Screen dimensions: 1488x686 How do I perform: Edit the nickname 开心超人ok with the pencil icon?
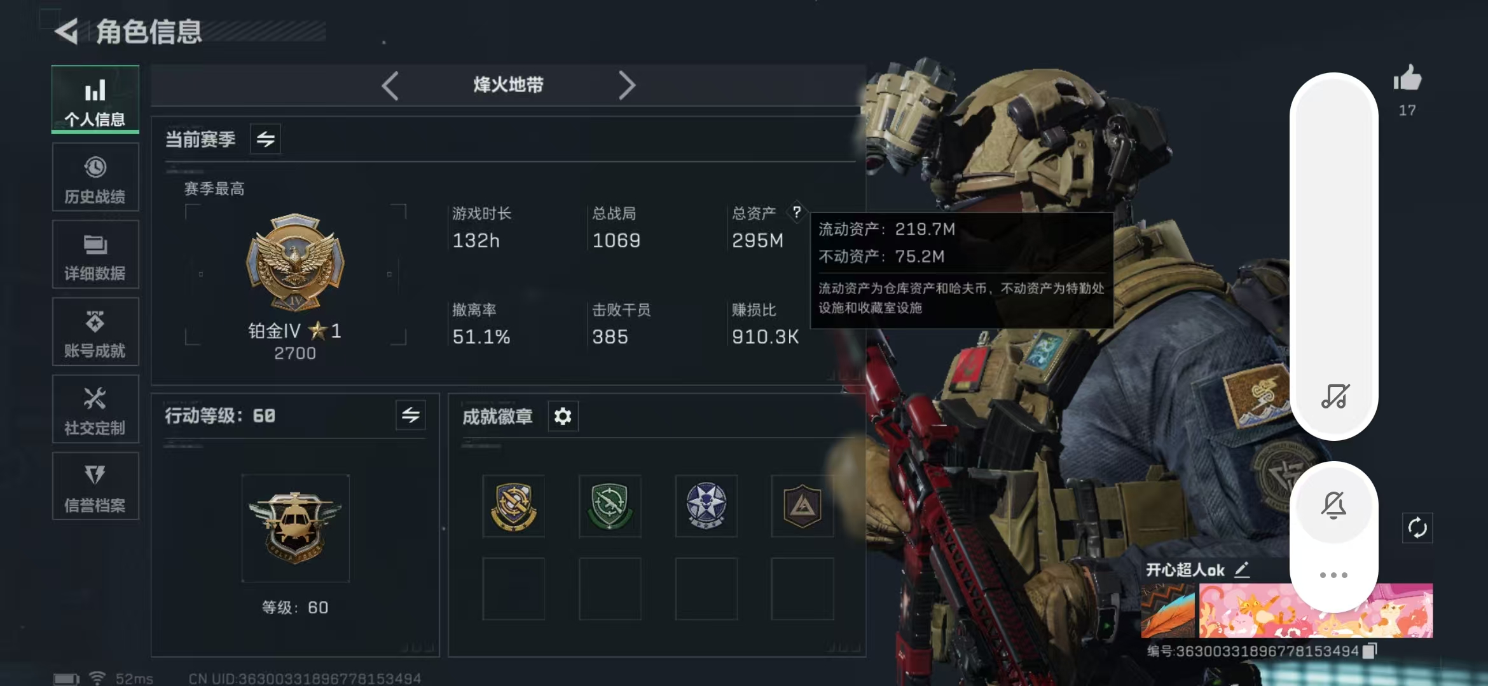(x=1242, y=570)
